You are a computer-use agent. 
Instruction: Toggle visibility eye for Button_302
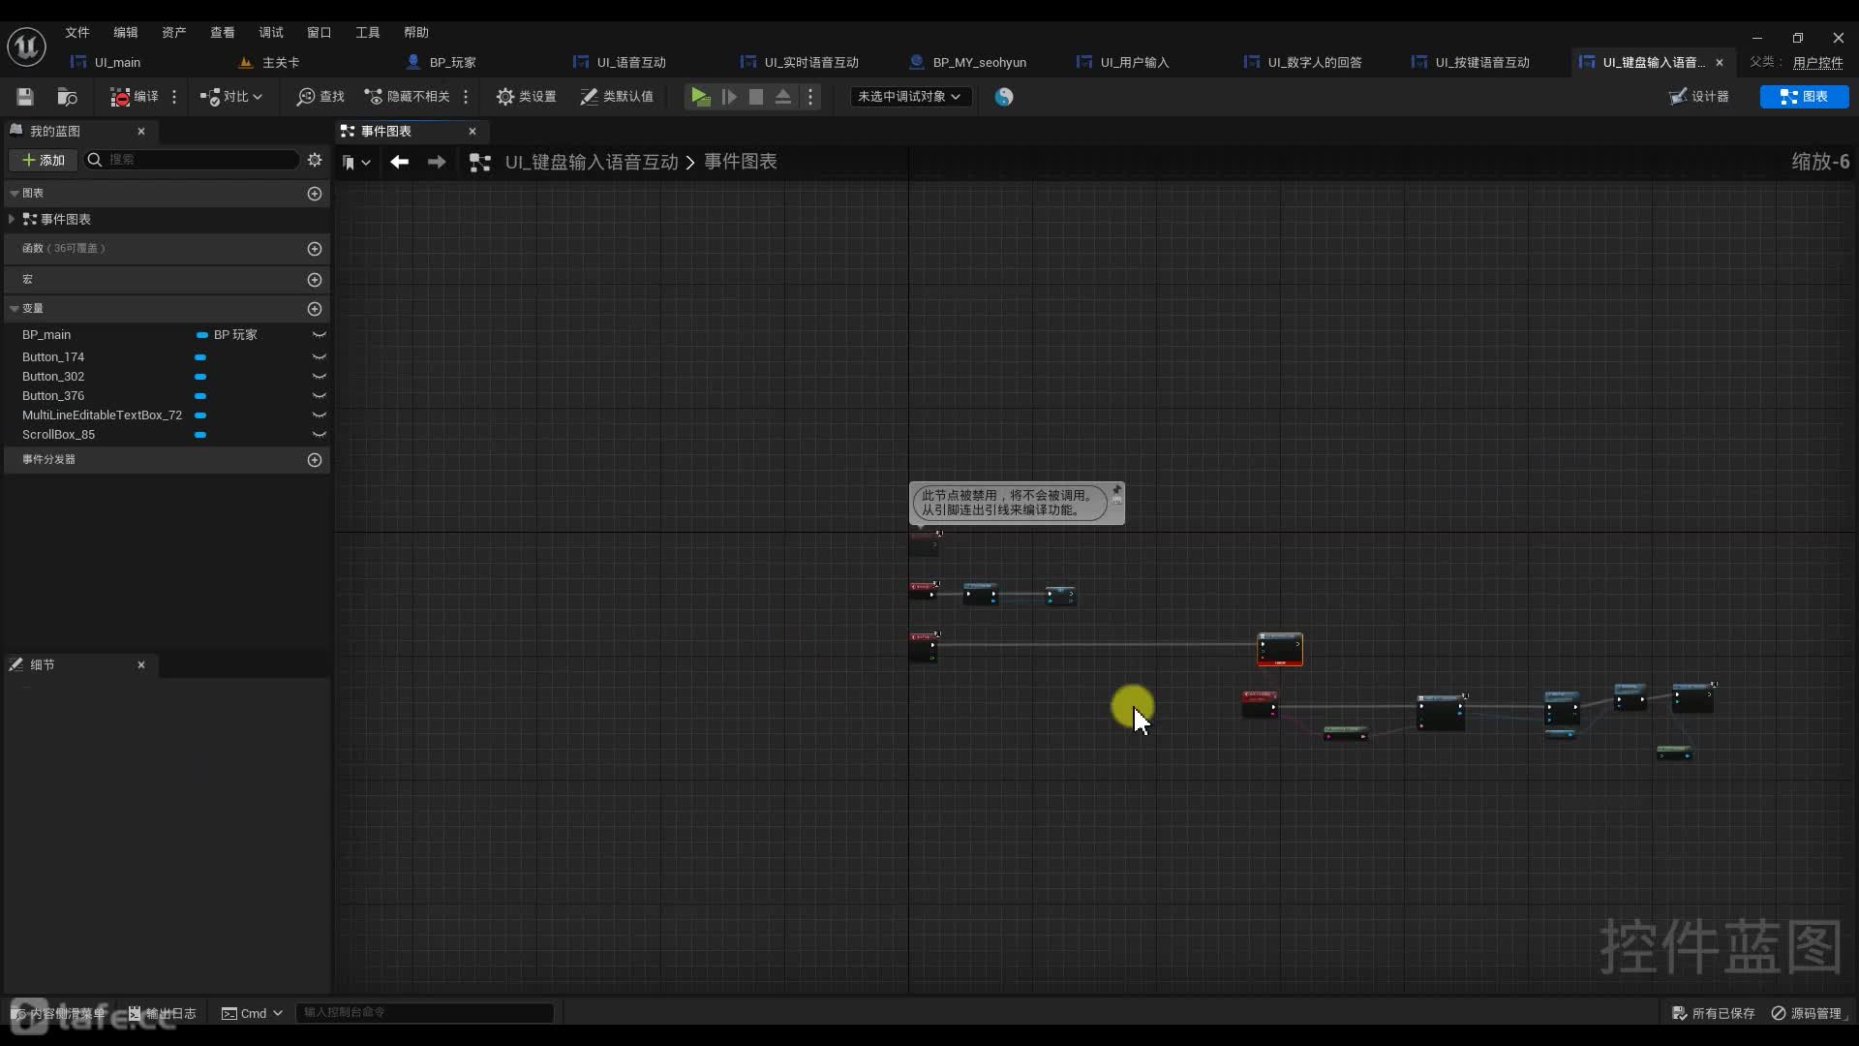tap(319, 377)
